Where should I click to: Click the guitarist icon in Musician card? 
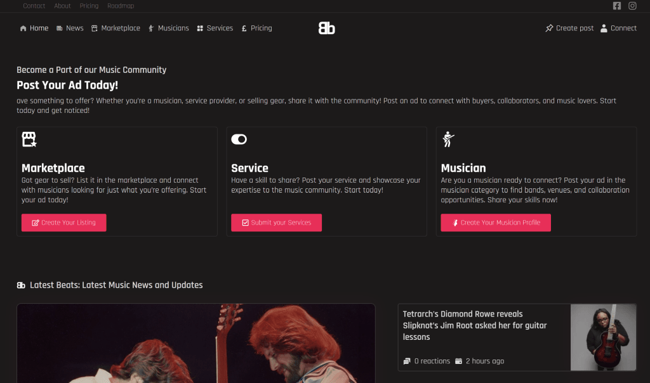448,140
